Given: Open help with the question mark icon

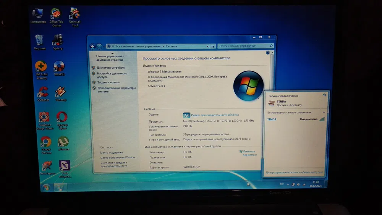Looking at the screenshot, I should [x=268, y=53].
